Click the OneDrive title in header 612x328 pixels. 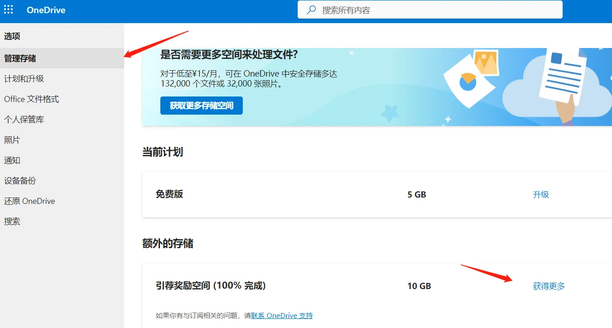coord(46,10)
